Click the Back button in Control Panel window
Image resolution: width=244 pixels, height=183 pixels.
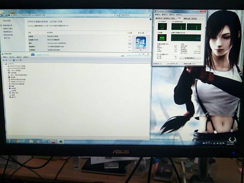click(1, 15)
